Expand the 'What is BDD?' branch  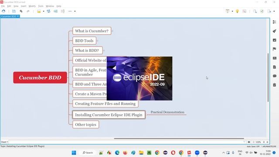coord(104,51)
